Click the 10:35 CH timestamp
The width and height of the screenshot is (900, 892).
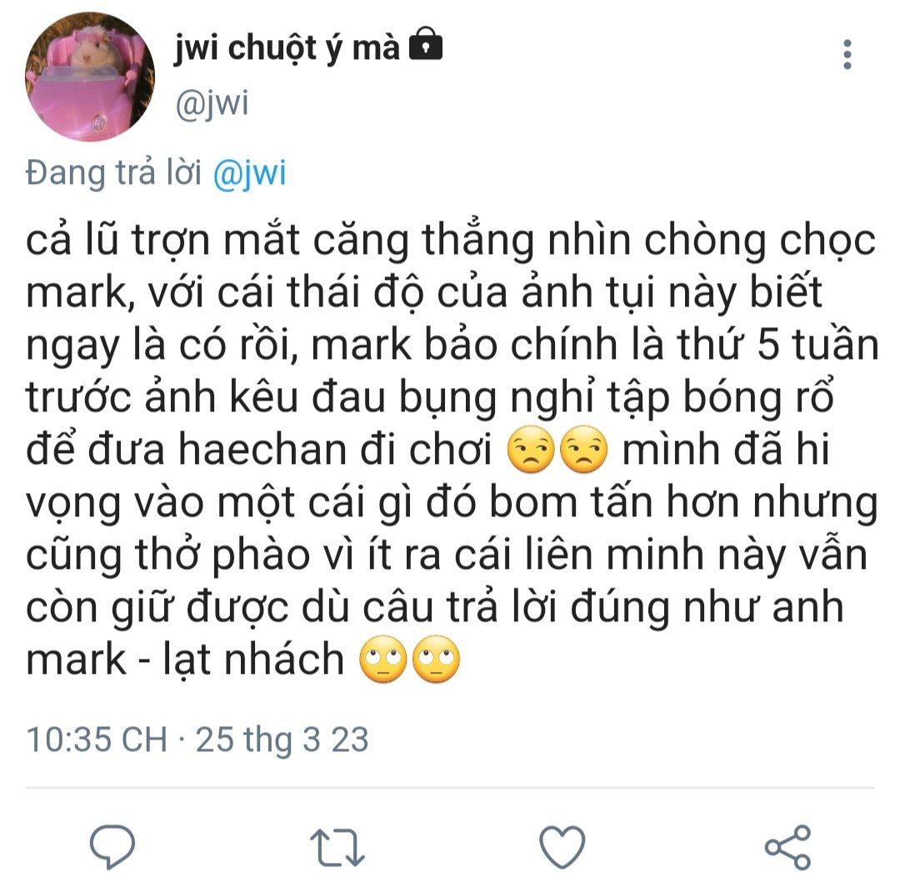point(97,739)
